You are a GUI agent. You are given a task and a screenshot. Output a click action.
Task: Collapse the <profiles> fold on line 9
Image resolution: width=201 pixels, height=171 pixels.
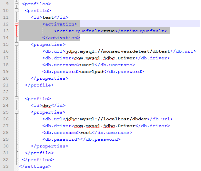17,3
